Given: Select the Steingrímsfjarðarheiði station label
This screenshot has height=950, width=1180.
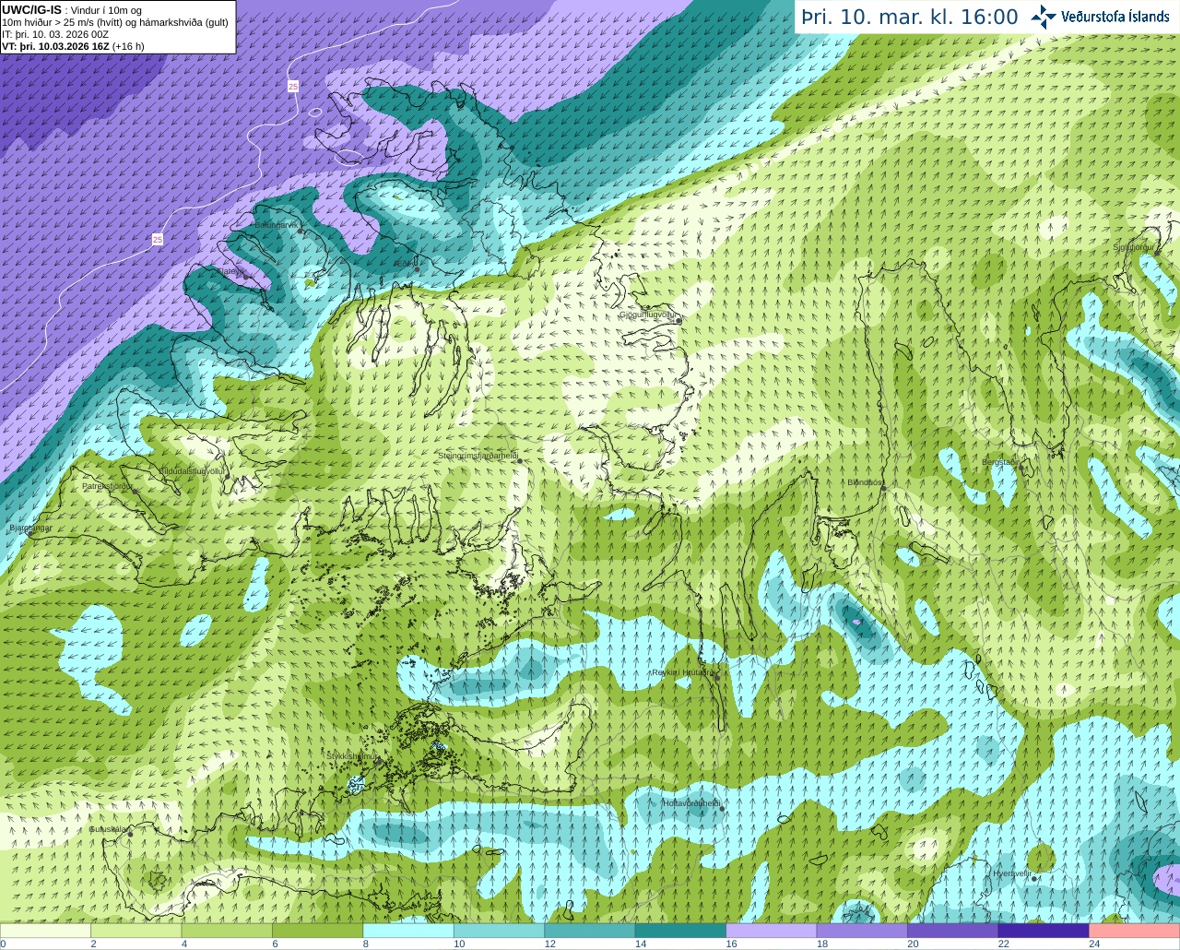Looking at the screenshot, I should (477, 456).
